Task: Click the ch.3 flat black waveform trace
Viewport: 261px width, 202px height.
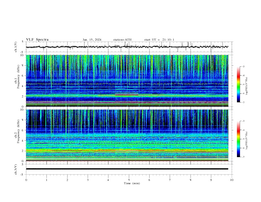Action: [127, 169]
